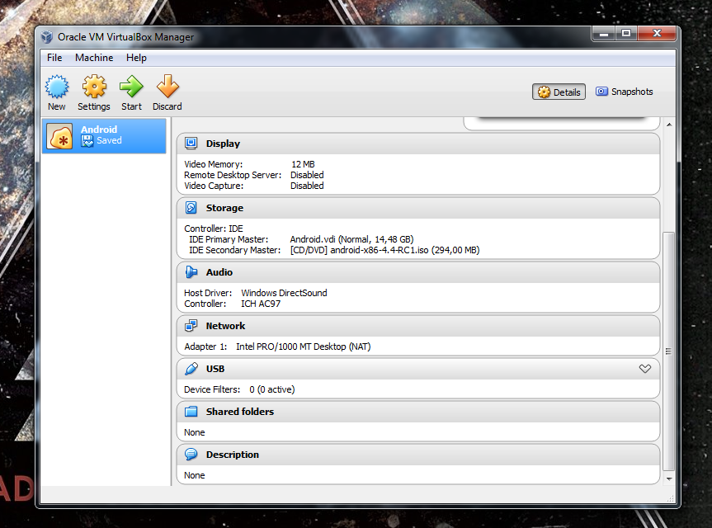Click the Discard saved state icon
The width and height of the screenshot is (712, 528).
[167, 87]
